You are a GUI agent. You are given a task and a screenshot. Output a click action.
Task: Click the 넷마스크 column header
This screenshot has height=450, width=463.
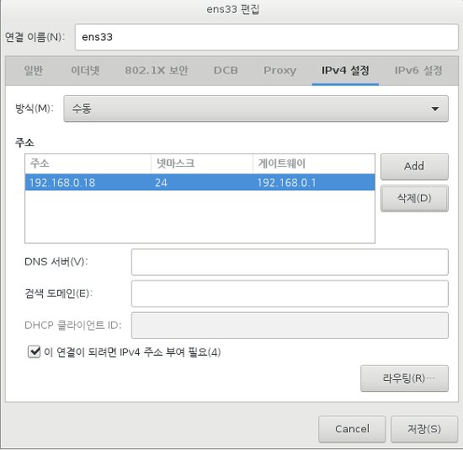[x=202, y=163]
